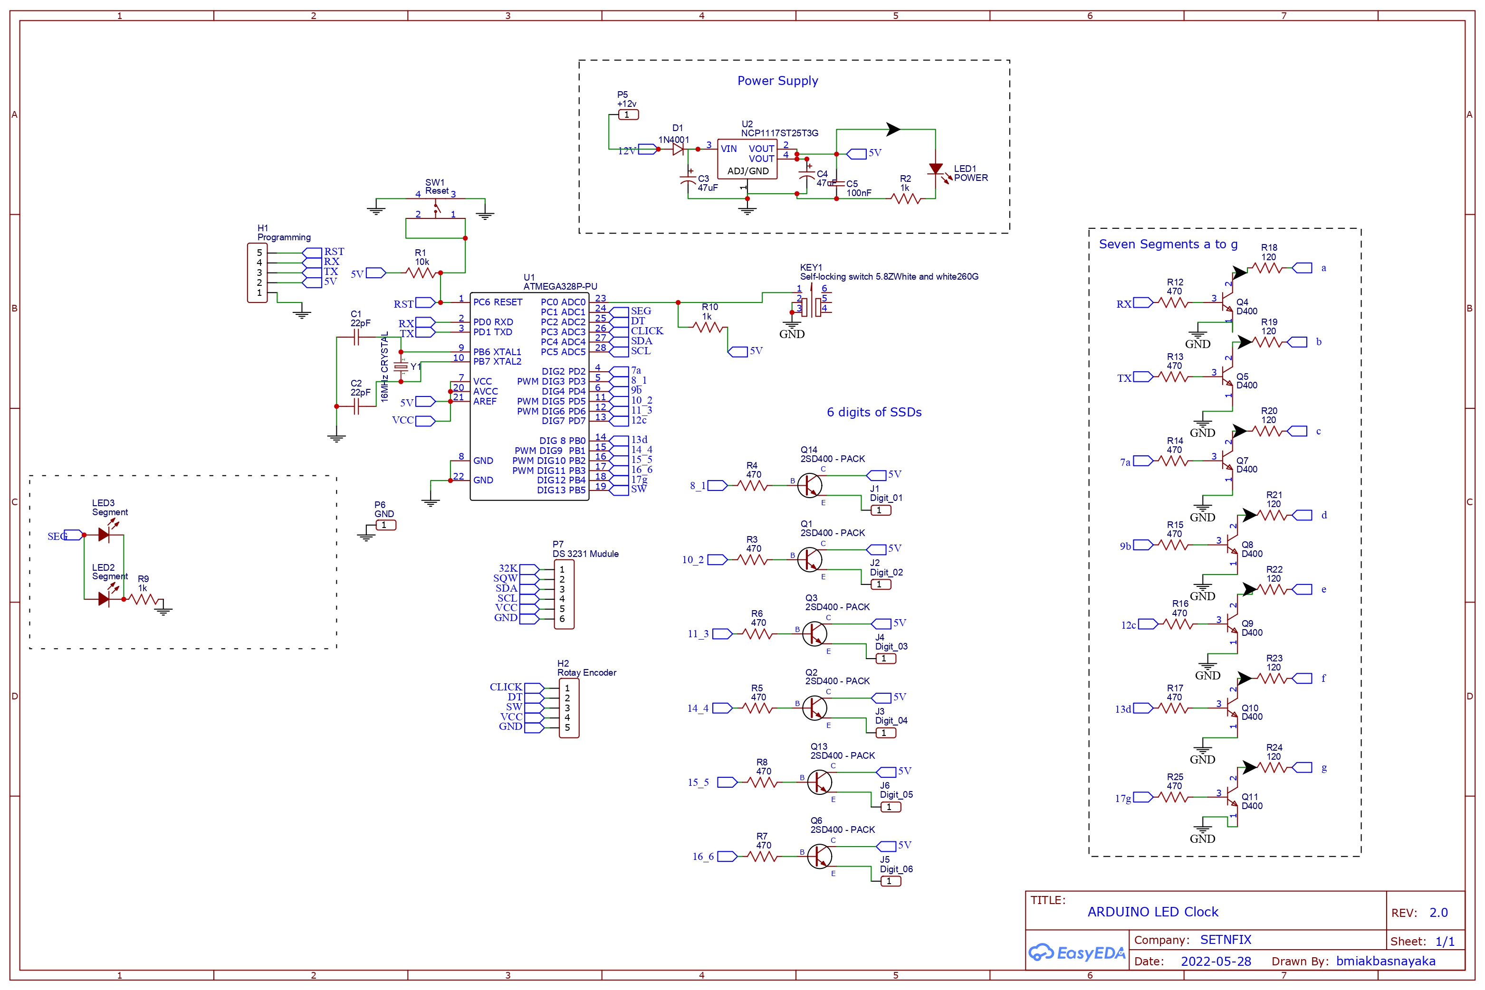Click the LED1 POWER diode symbol

pos(935,169)
